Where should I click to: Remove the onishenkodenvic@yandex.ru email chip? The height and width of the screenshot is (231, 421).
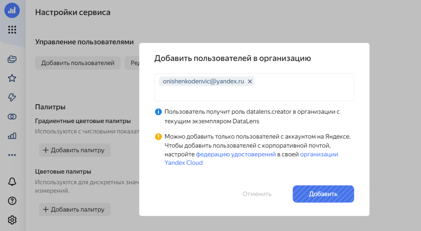pos(250,82)
